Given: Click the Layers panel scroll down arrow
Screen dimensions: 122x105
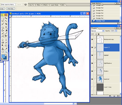Looking at the screenshot, I should tap(120, 94).
